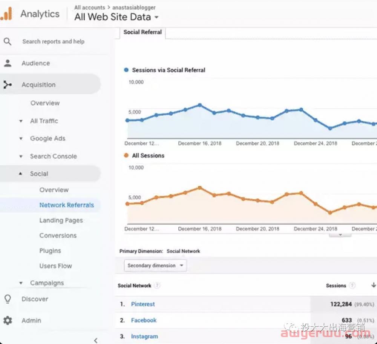Click the Discover lightbulb icon
Screen dimensions: 377x344
click(x=8, y=299)
